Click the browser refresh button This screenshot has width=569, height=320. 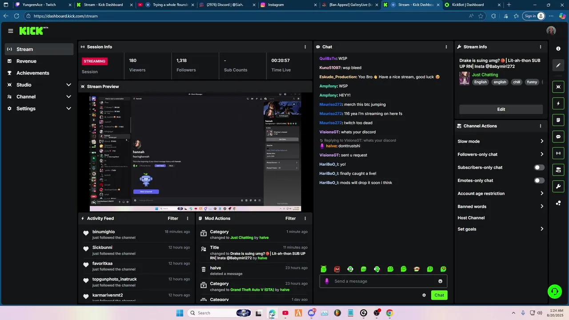[16, 16]
